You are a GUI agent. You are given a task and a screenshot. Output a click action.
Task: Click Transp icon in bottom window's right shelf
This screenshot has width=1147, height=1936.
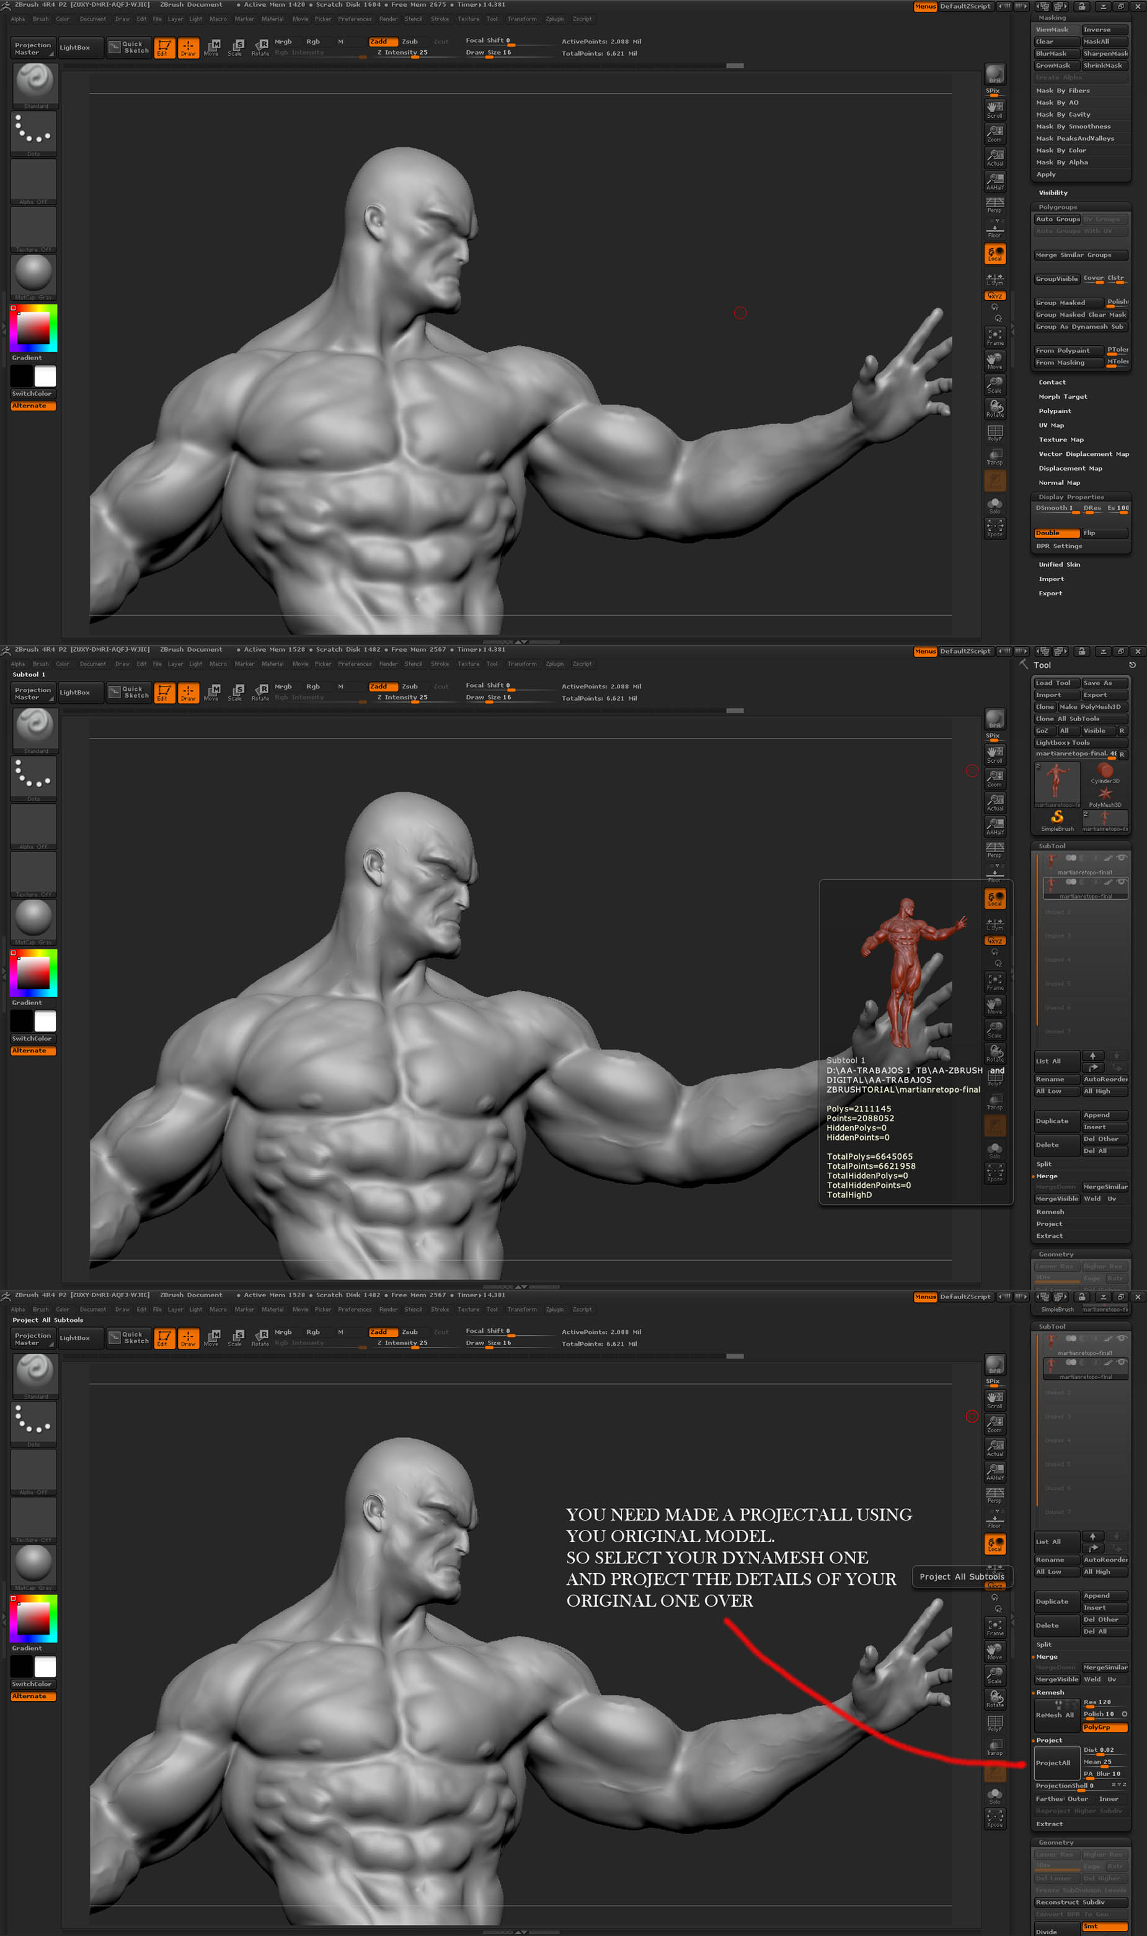tap(994, 1748)
